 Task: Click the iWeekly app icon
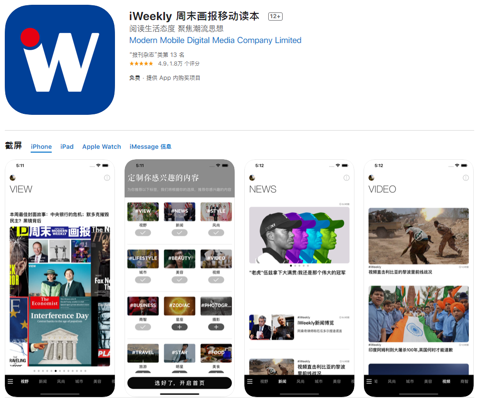click(60, 60)
